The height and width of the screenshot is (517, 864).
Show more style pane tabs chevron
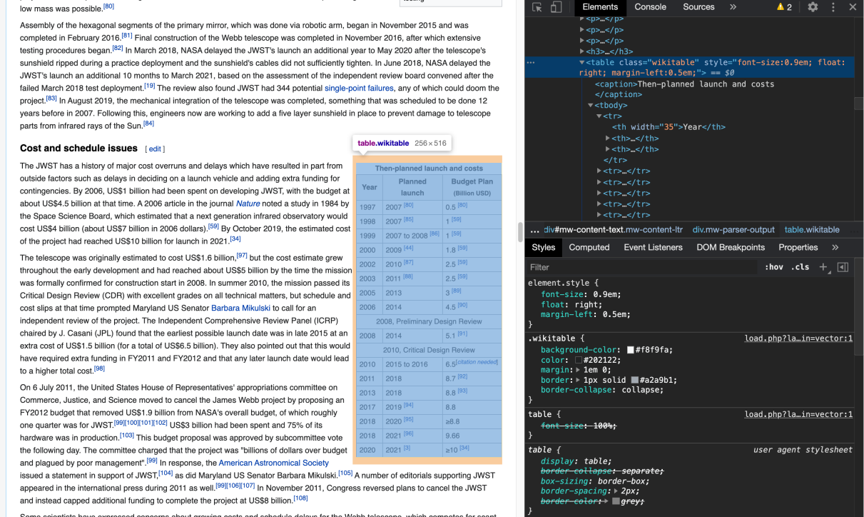[835, 247]
